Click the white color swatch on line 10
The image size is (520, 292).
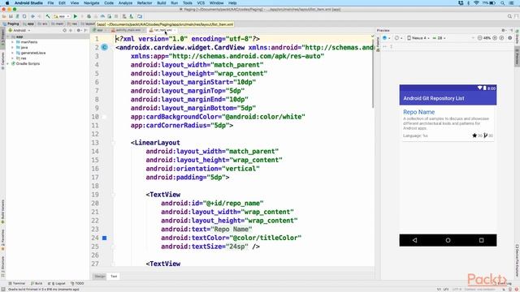click(x=105, y=117)
